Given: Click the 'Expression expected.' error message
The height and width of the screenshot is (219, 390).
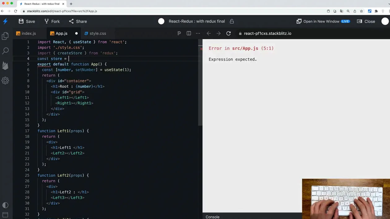Looking at the screenshot, I should pos(233,59).
